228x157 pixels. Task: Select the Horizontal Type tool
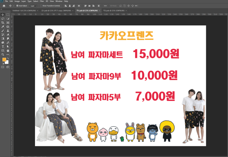coord(3,47)
